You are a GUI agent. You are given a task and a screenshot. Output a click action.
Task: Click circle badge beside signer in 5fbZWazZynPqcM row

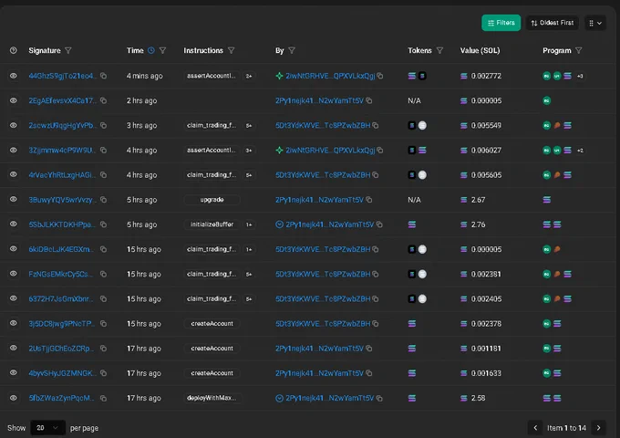pyautogui.click(x=279, y=398)
